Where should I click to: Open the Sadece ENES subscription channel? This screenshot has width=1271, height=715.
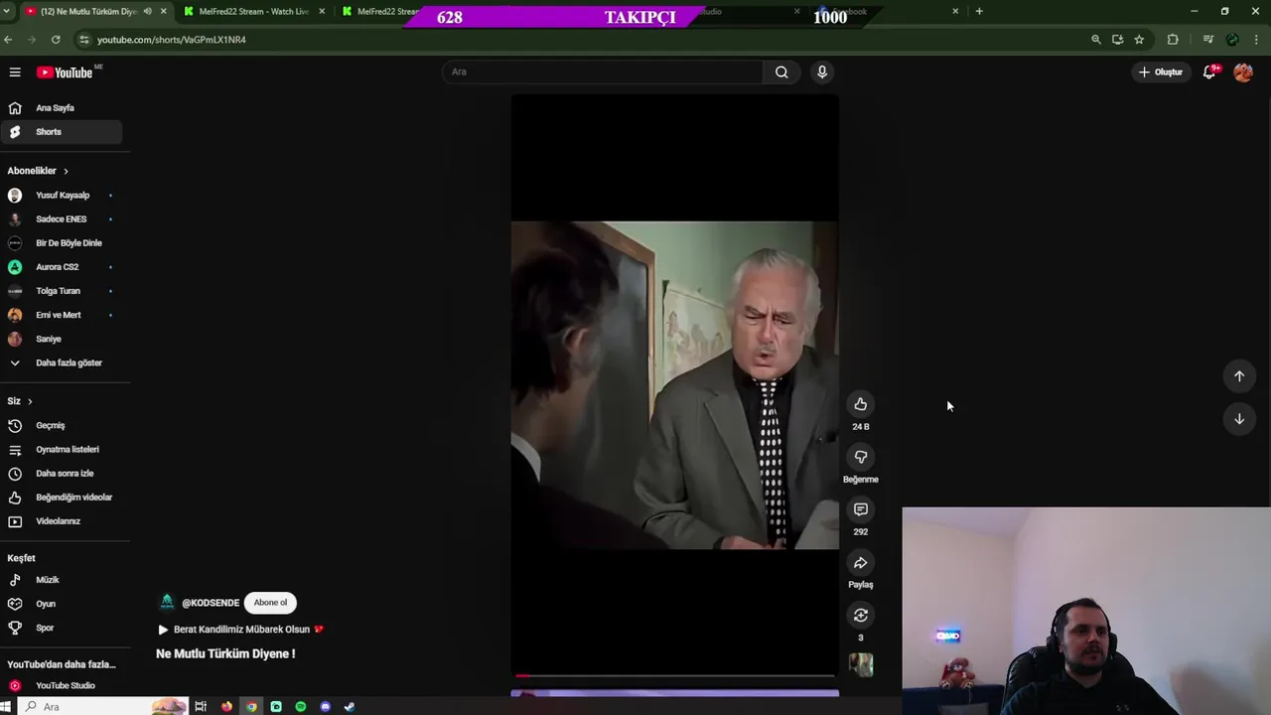[x=62, y=218]
